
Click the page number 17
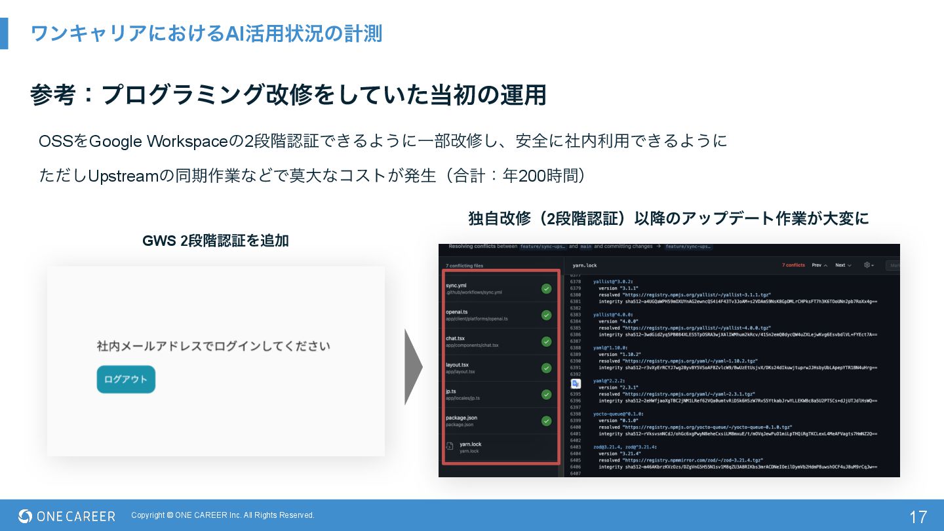[918, 517]
